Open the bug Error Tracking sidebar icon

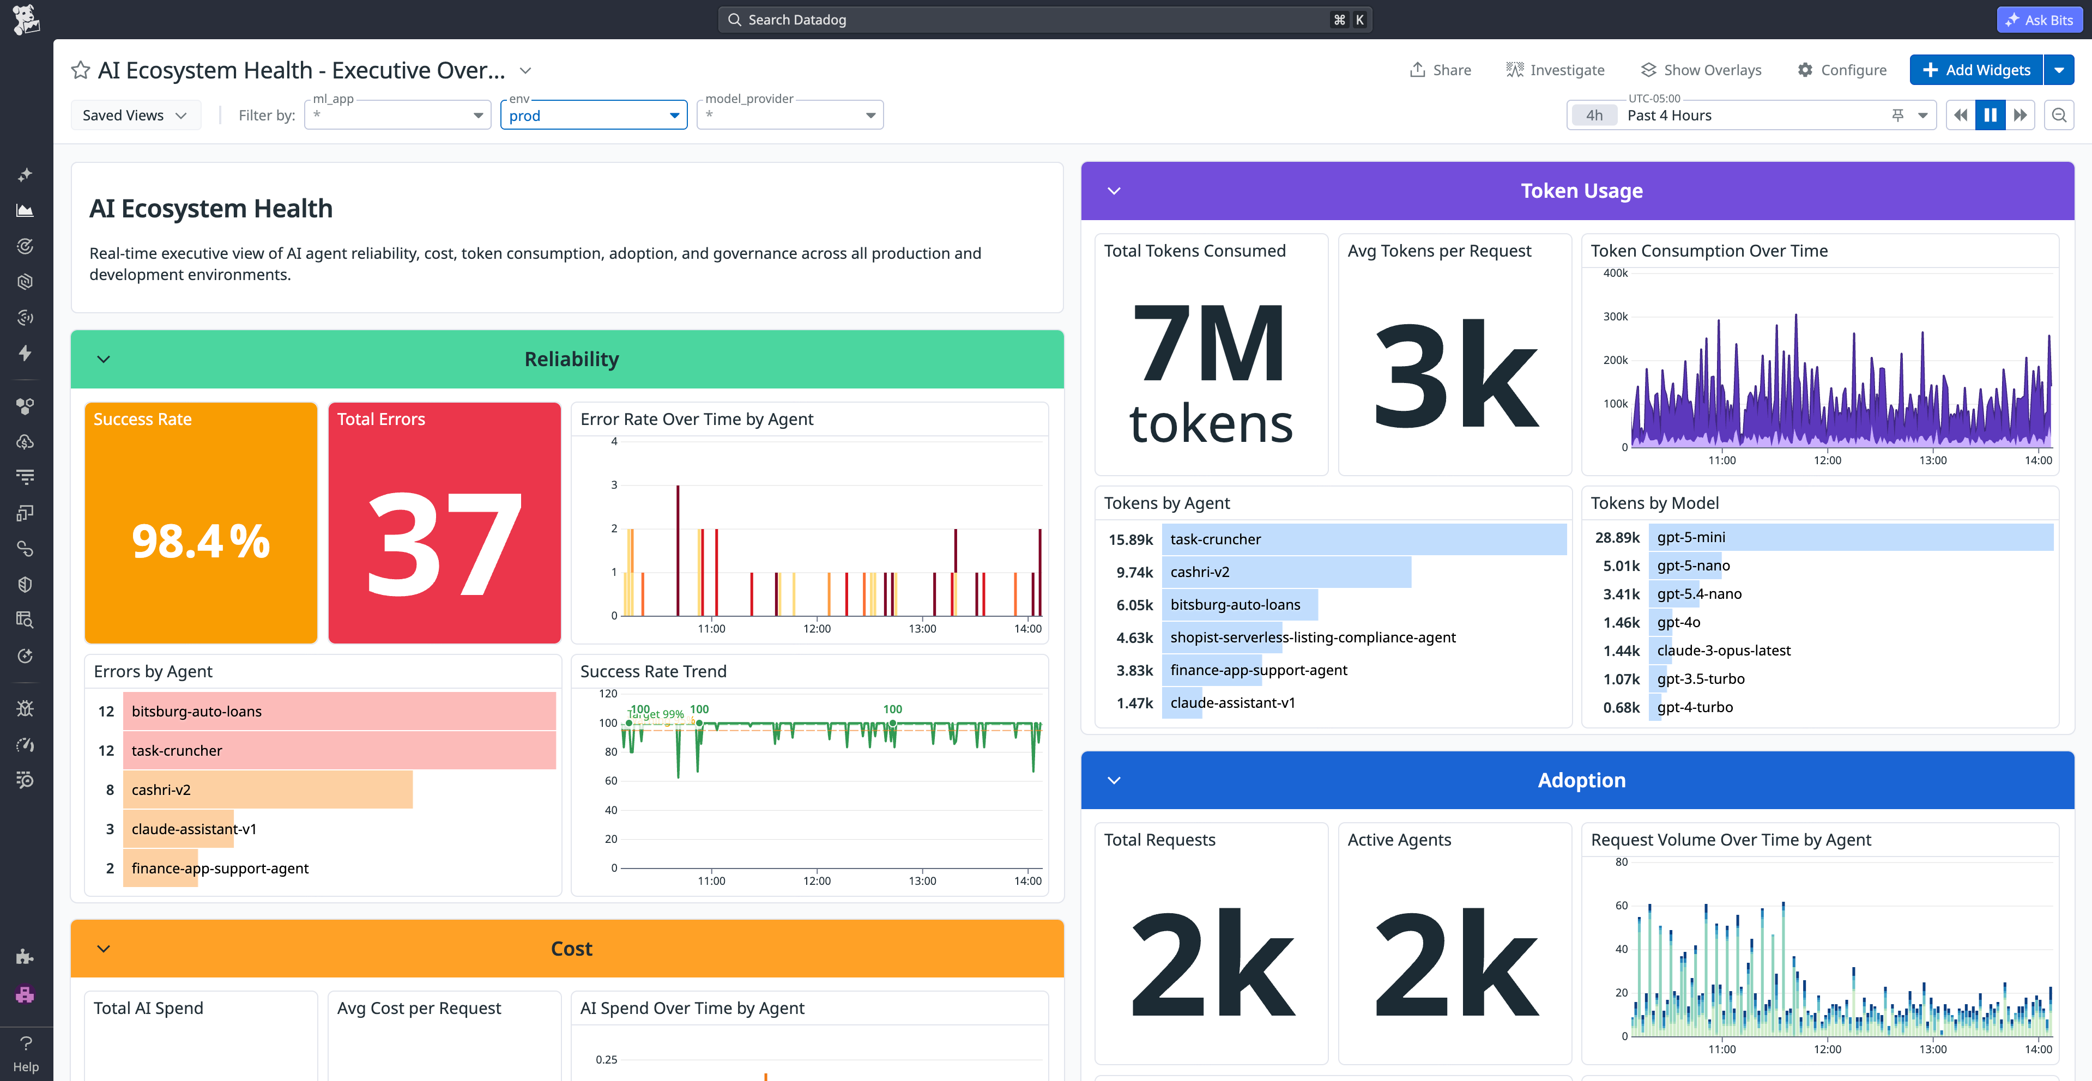(25, 708)
